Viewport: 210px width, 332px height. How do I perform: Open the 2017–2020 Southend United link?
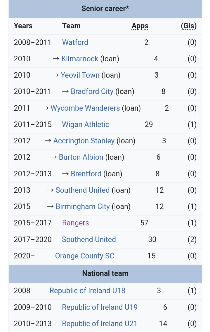89,239
